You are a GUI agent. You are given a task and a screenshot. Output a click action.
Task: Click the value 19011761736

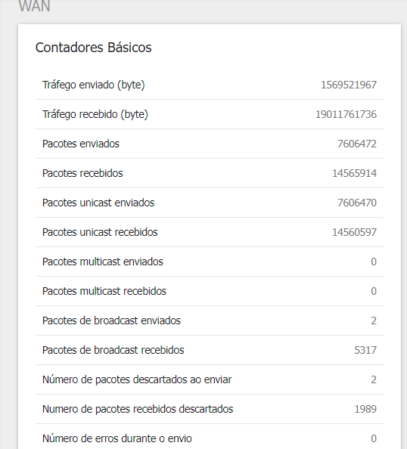coord(346,115)
